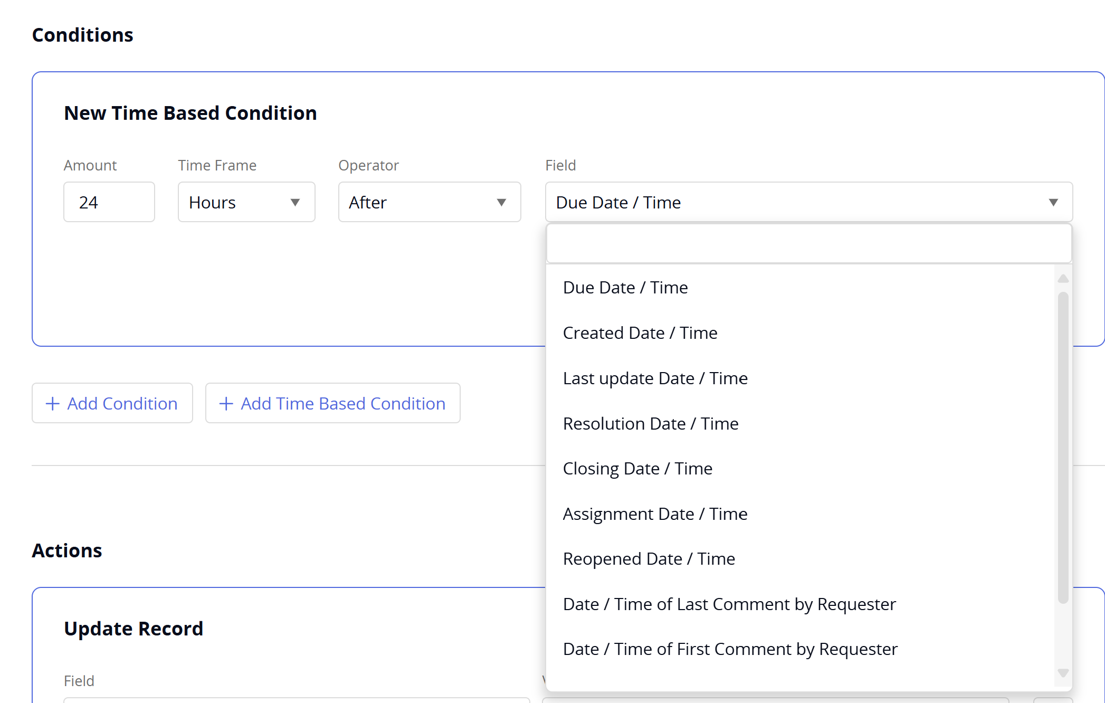Image resolution: width=1105 pixels, height=703 pixels.
Task: Pick Assignment Date / Time option
Action: (654, 514)
